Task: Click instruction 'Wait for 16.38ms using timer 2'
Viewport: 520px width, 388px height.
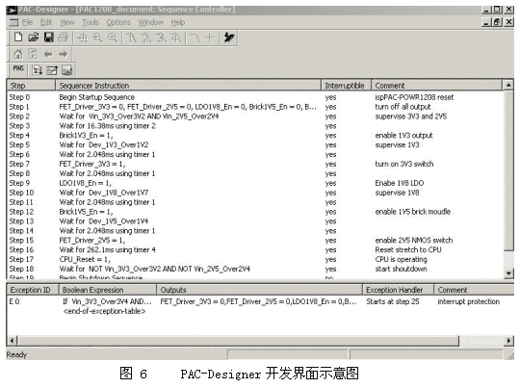Action: point(107,126)
